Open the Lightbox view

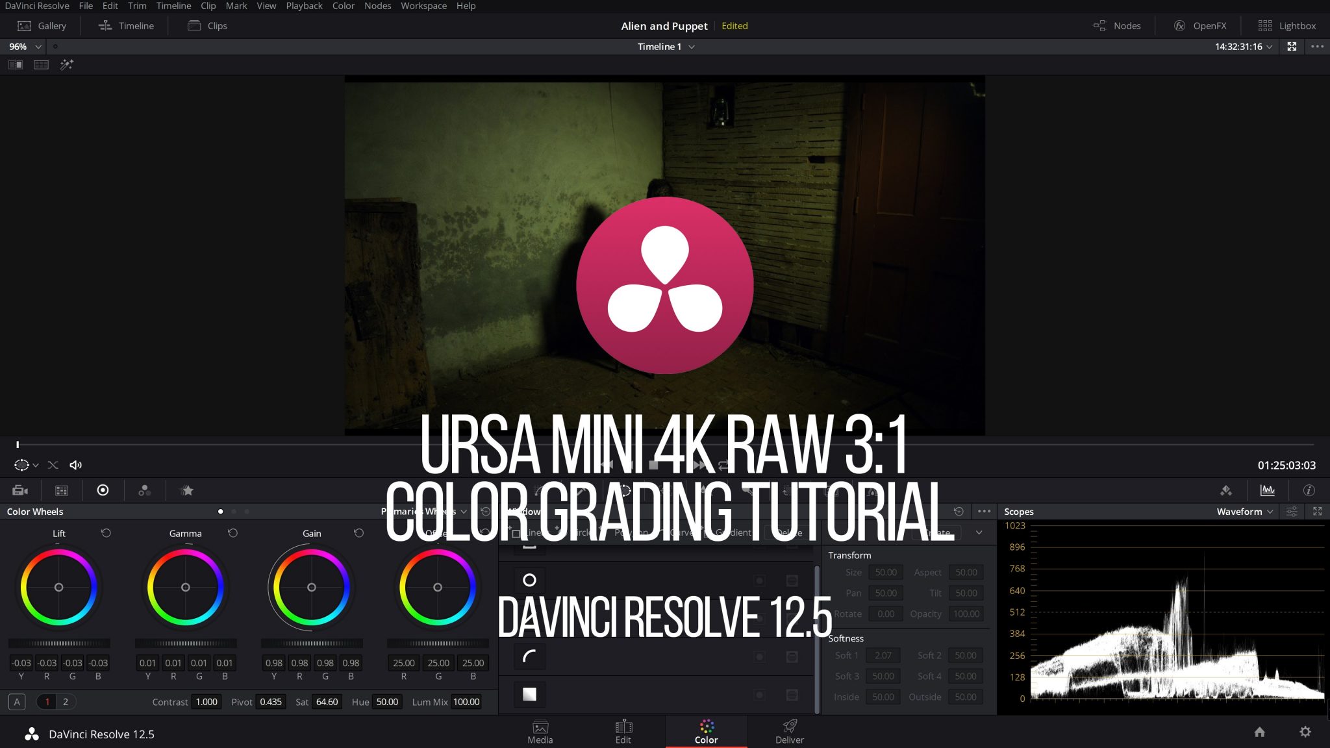pyautogui.click(x=1286, y=26)
